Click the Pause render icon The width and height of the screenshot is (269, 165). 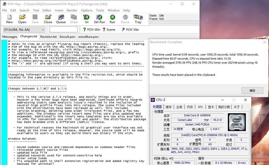[x=125, y=19]
